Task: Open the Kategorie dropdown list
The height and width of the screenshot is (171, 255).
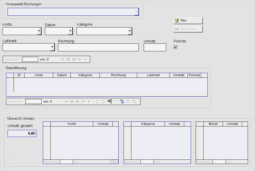Action: click(x=130, y=31)
